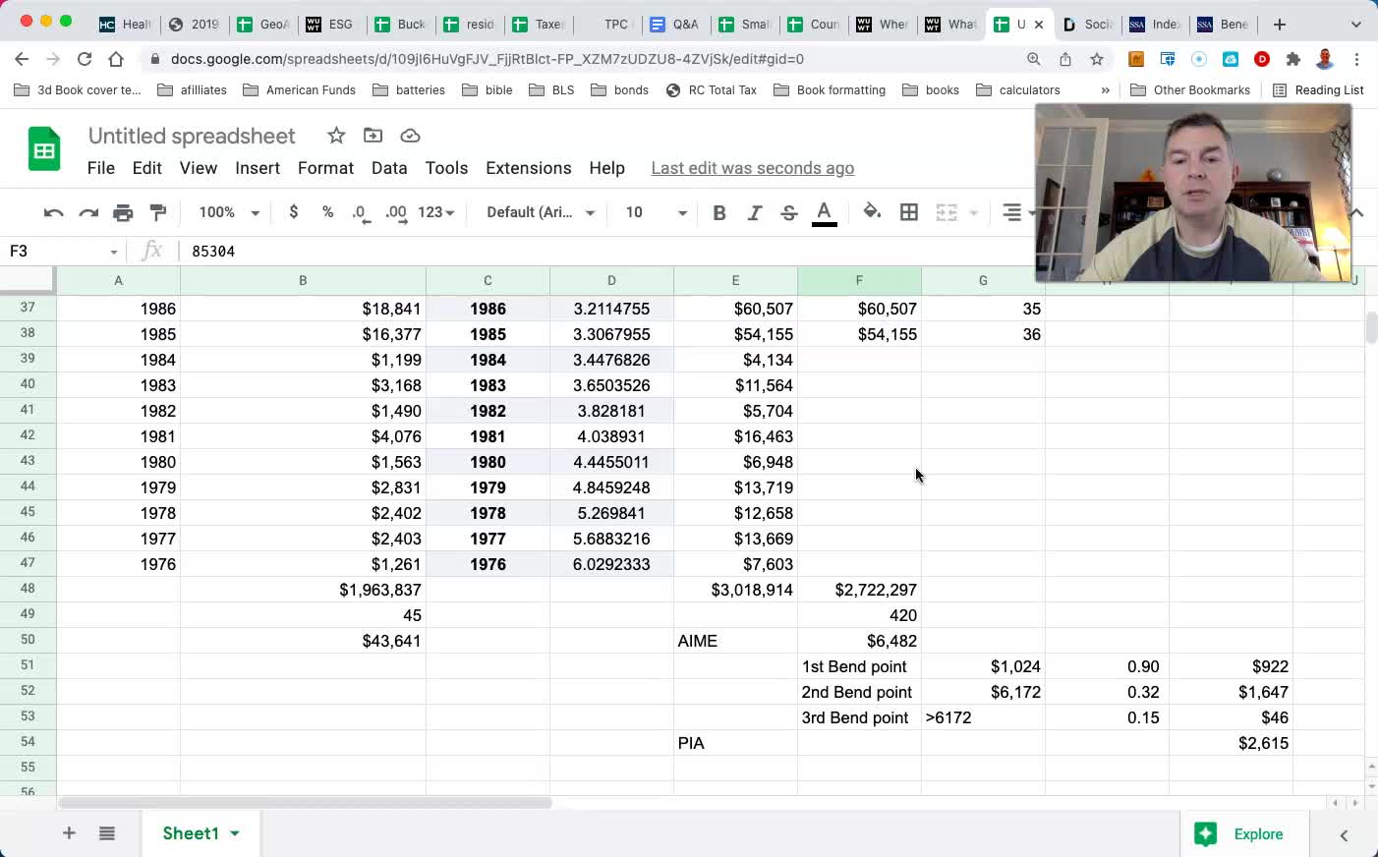This screenshot has height=857, width=1378.
Task: Activate the paint format roller tool
Action: click(x=158, y=212)
